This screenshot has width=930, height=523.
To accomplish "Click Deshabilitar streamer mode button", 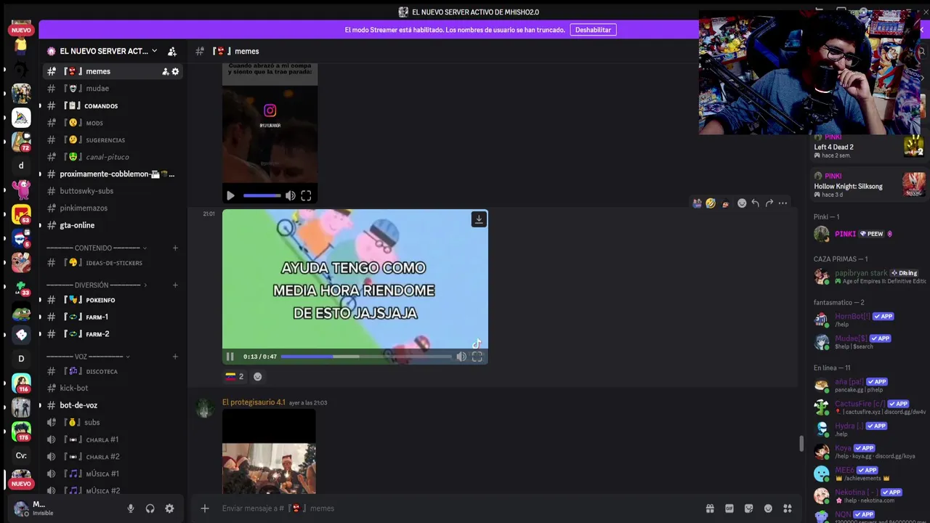I will tap(593, 30).
